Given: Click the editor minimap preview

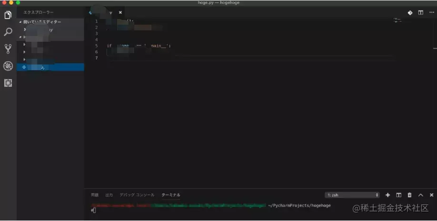Looking at the screenshot, I should (x=397, y=20).
